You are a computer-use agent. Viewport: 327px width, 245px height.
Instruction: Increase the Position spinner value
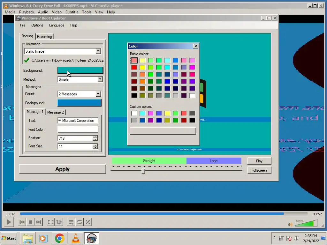click(95, 137)
